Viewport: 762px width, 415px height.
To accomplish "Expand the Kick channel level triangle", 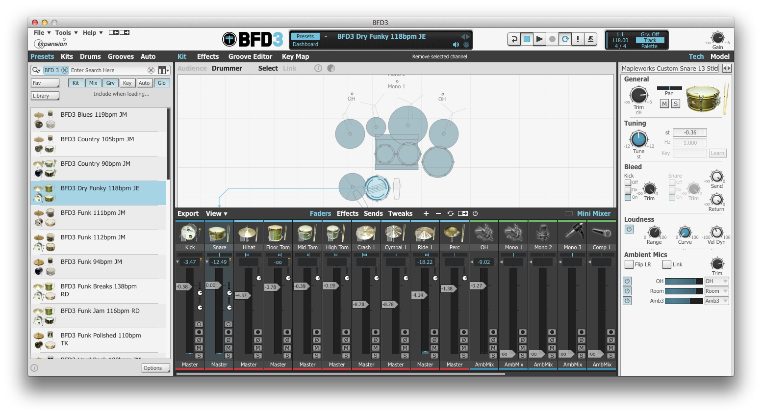I will (x=178, y=262).
